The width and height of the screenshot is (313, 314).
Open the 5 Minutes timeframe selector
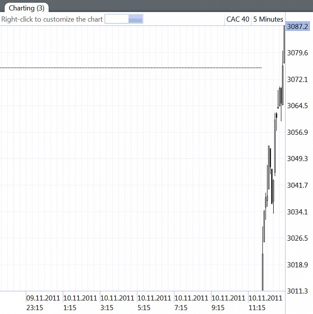point(268,19)
